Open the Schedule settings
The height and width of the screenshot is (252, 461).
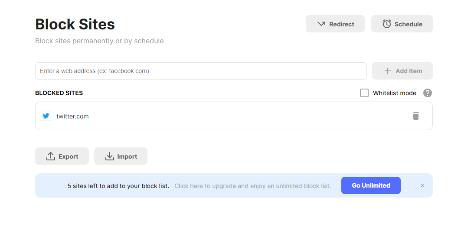coord(402,24)
